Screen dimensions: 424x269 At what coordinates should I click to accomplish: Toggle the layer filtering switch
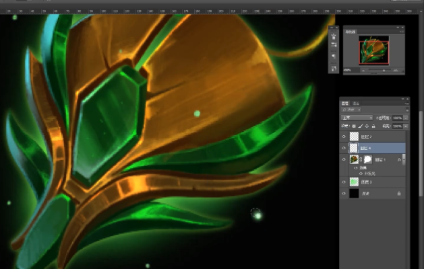tap(407, 110)
